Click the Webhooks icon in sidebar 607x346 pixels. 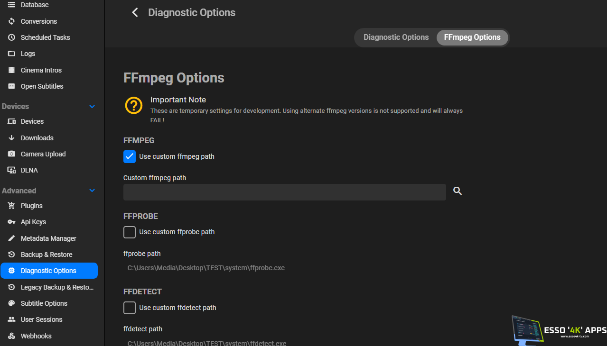[x=12, y=336]
